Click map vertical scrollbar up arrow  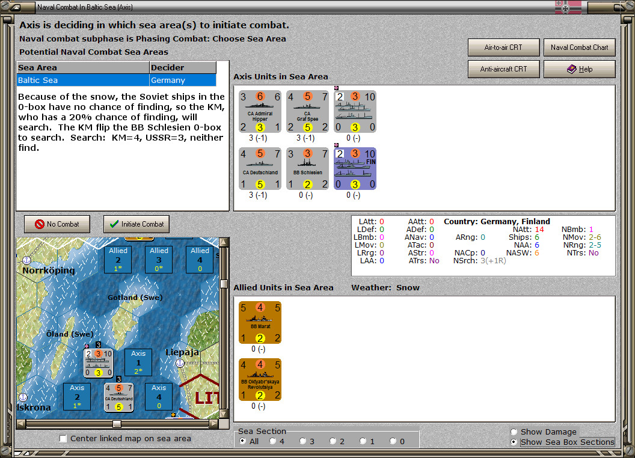pyautogui.click(x=224, y=243)
